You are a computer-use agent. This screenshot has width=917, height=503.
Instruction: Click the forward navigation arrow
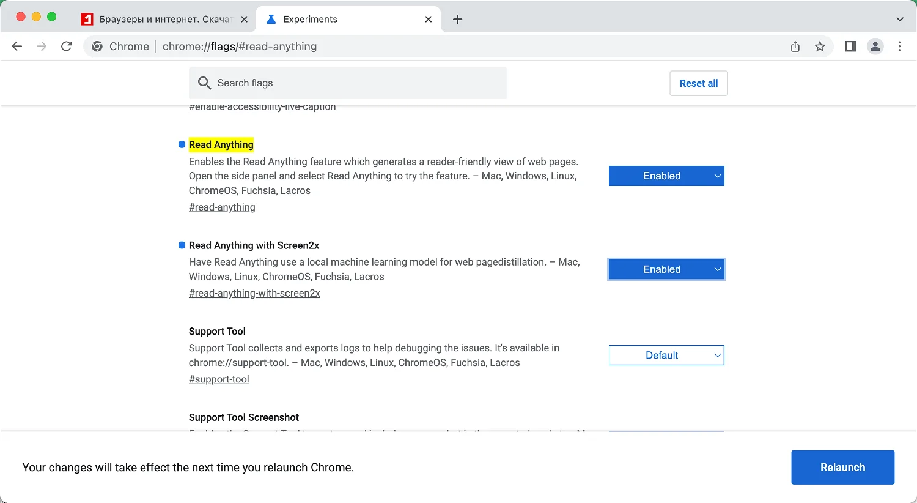pos(42,47)
